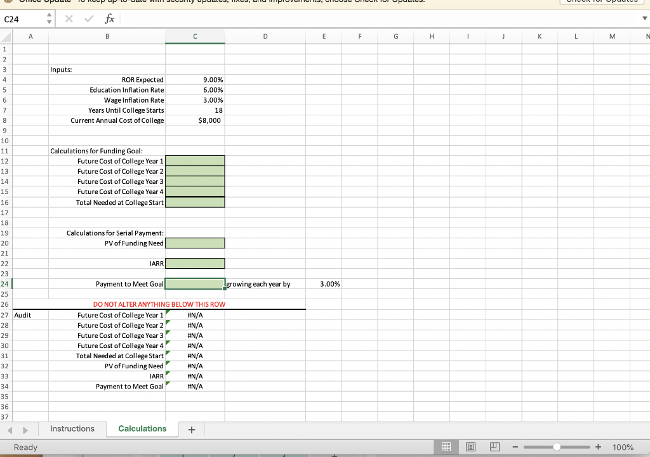
Task: Click into the formula bar input
Action: tap(380, 18)
